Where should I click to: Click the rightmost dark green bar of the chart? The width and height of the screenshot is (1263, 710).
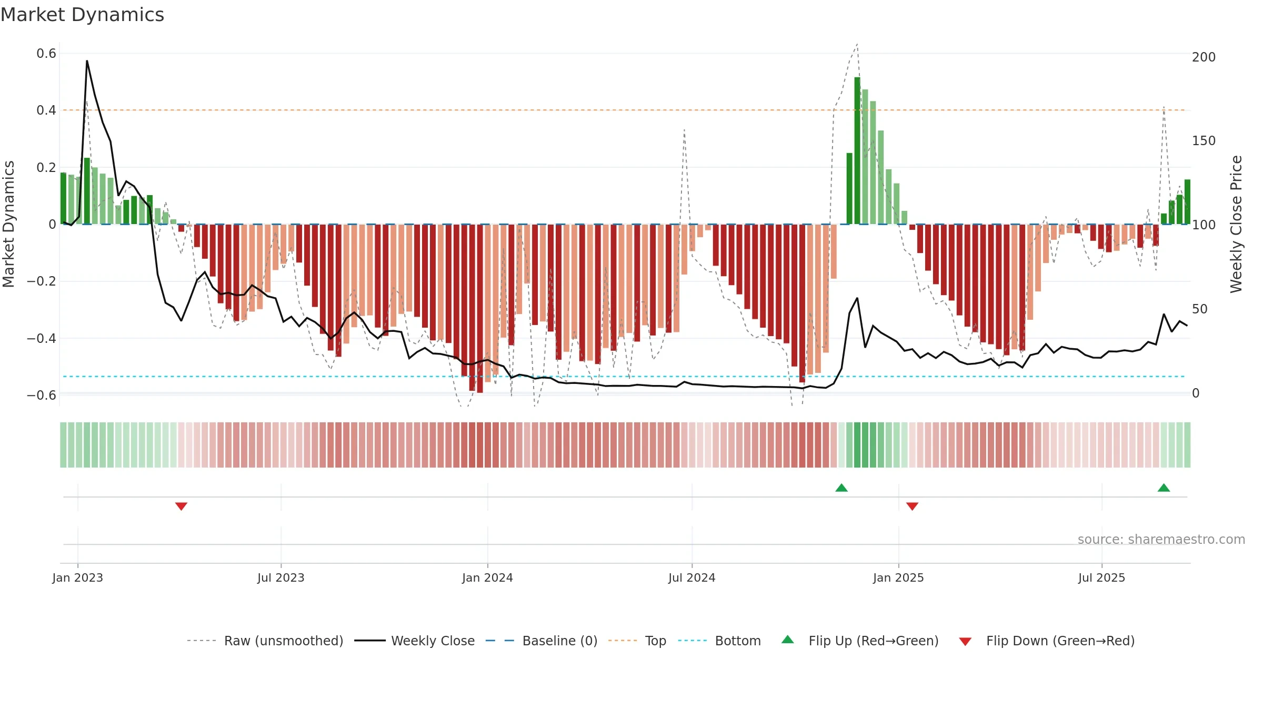point(1187,202)
